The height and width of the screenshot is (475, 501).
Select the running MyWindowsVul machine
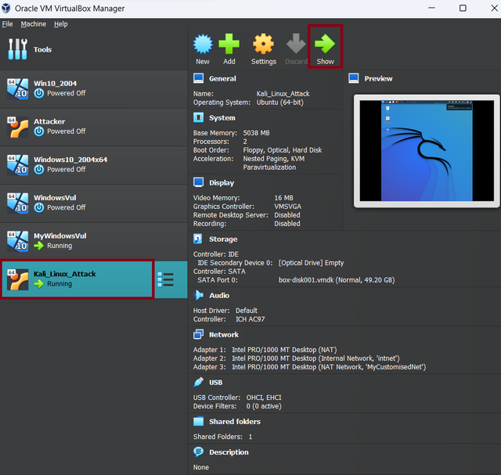93,241
